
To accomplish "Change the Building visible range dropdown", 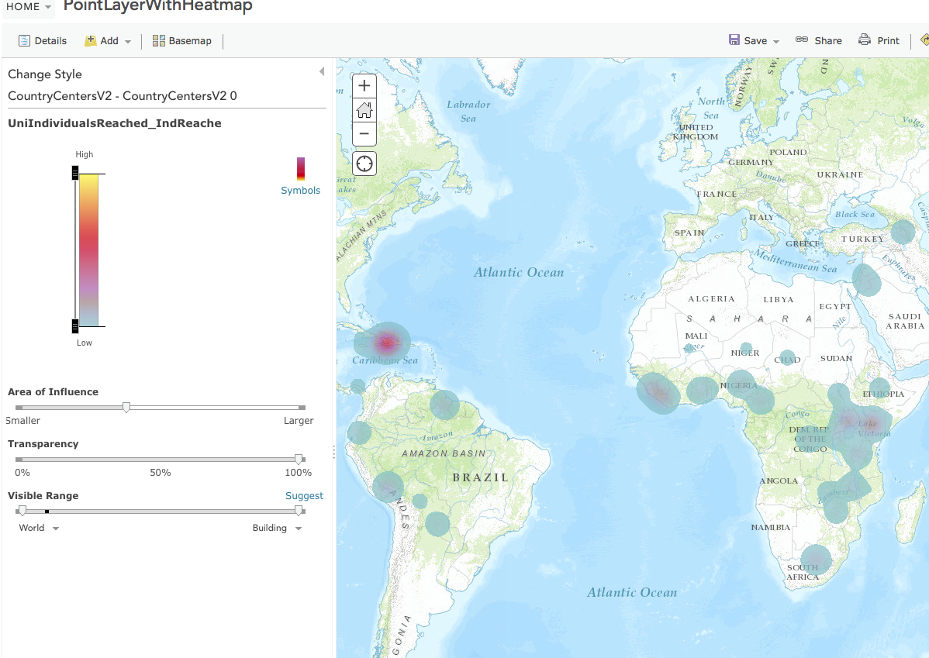I will point(276,527).
